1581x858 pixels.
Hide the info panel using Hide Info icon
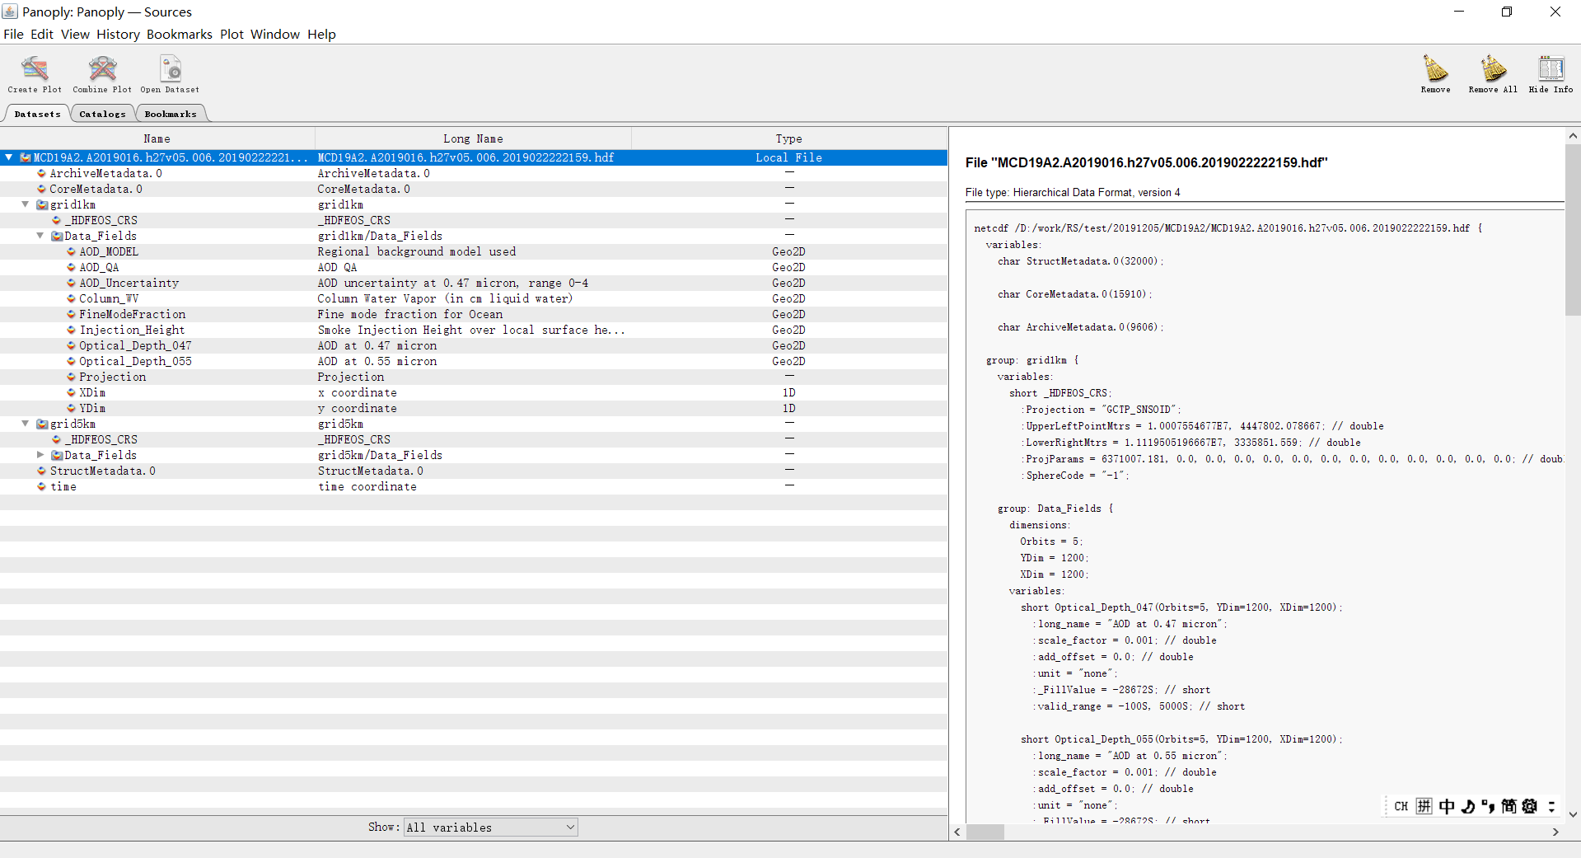[1551, 73]
